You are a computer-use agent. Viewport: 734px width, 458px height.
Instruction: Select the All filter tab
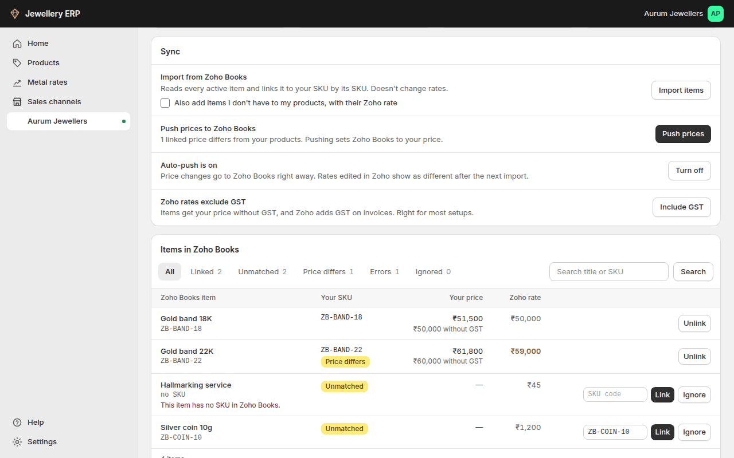click(170, 272)
